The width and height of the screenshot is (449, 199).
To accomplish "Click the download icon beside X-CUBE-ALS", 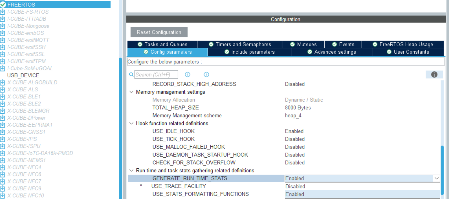I will click(x=3, y=90).
